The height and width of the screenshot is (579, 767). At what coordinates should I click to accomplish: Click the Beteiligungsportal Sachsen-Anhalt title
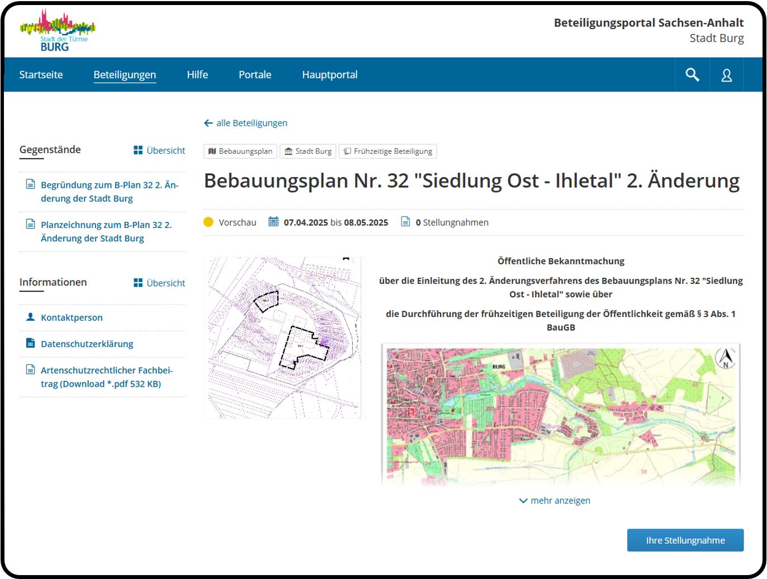648,23
